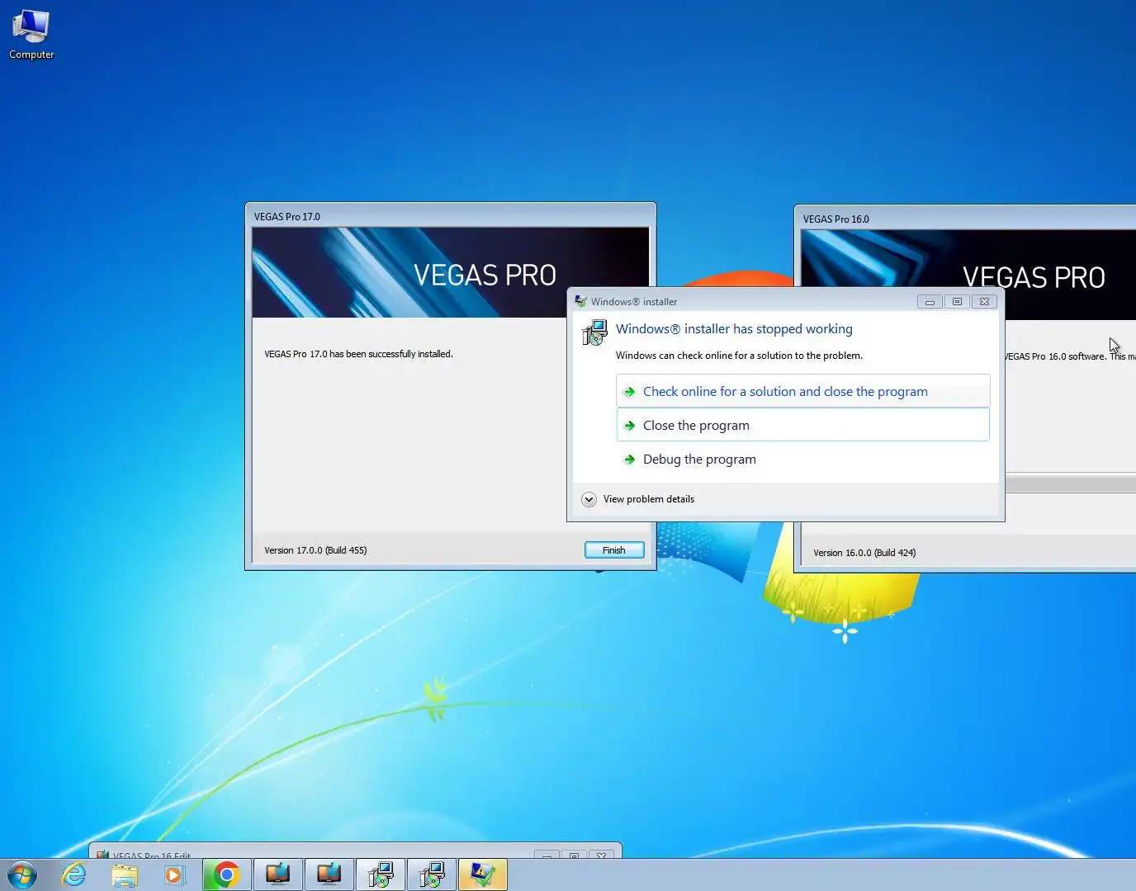Click the right VEGAS Pro taskbar icon

[329, 874]
